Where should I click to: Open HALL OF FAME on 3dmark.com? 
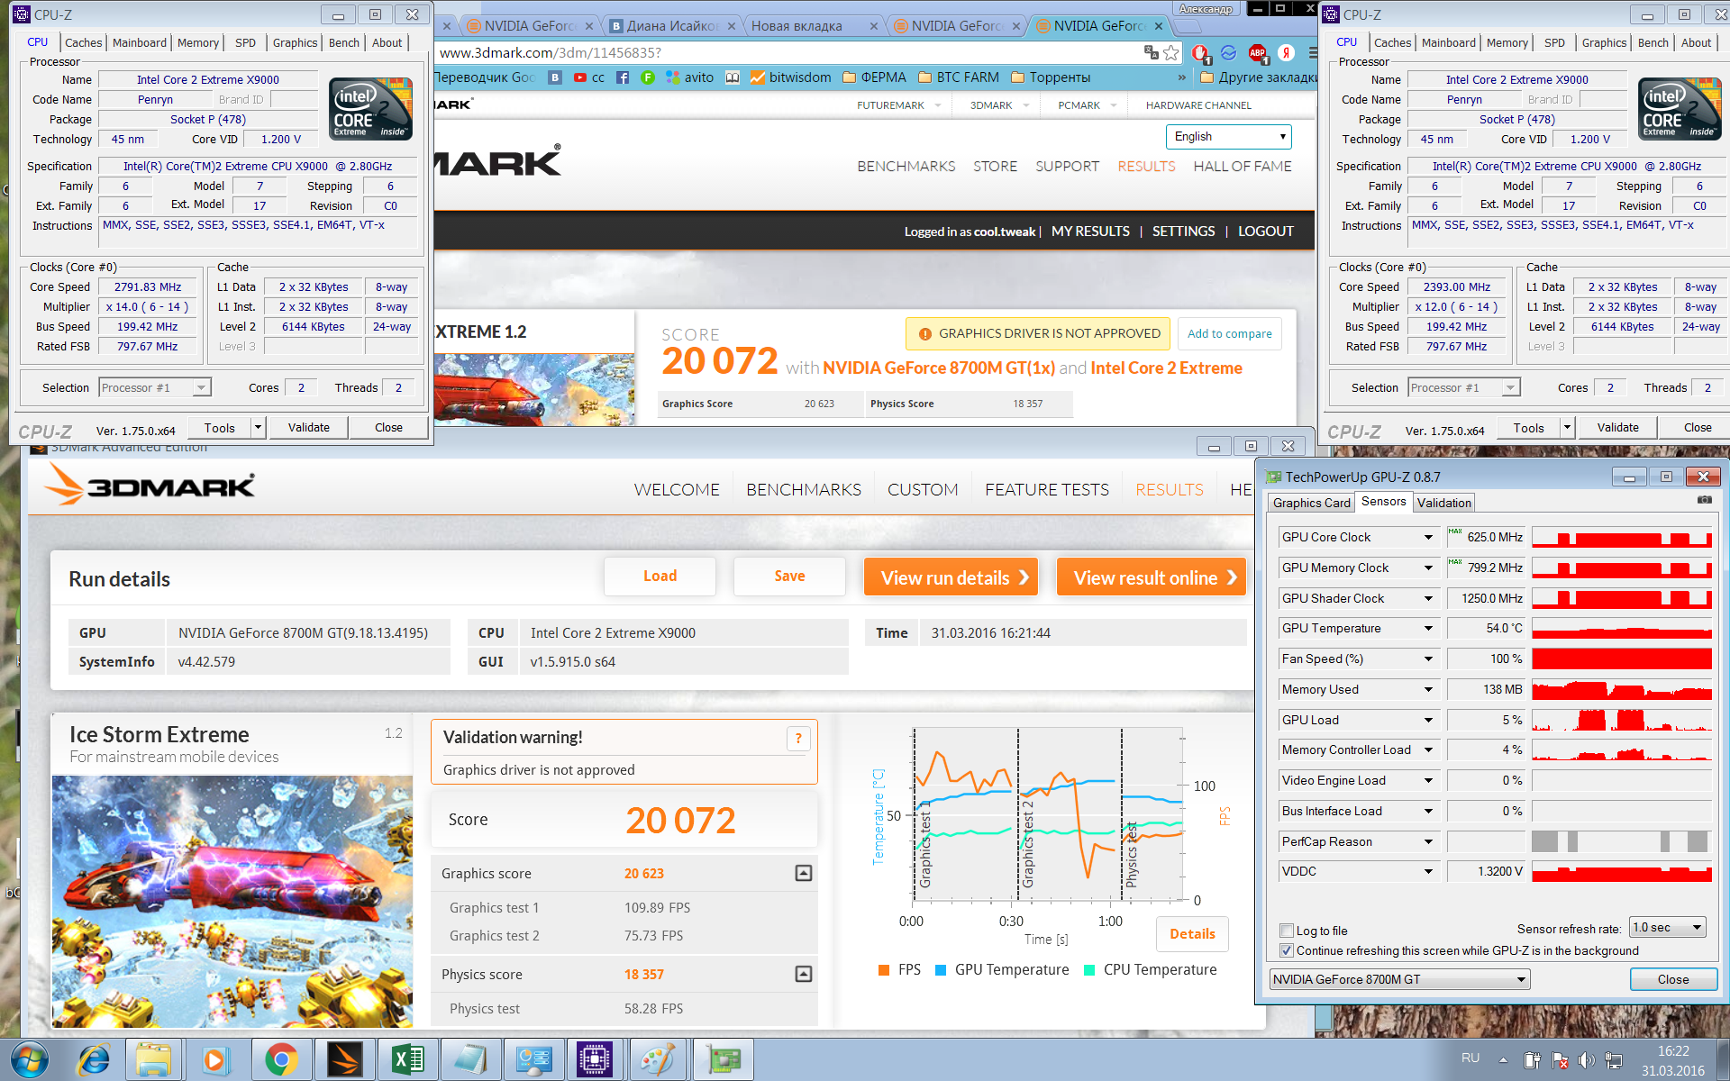pos(1243,166)
